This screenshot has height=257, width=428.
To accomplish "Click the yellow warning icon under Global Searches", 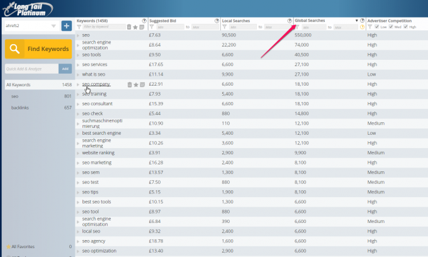I will click(x=362, y=27).
